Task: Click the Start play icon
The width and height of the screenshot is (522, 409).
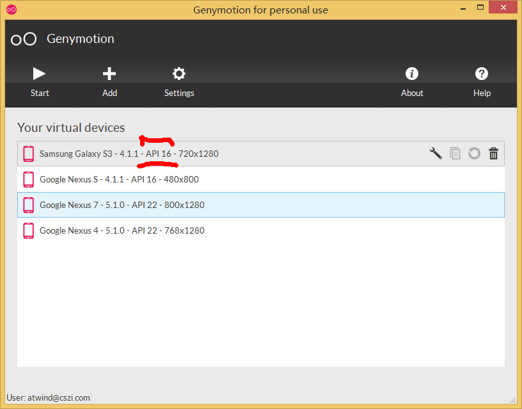Action: (x=39, y=74)
